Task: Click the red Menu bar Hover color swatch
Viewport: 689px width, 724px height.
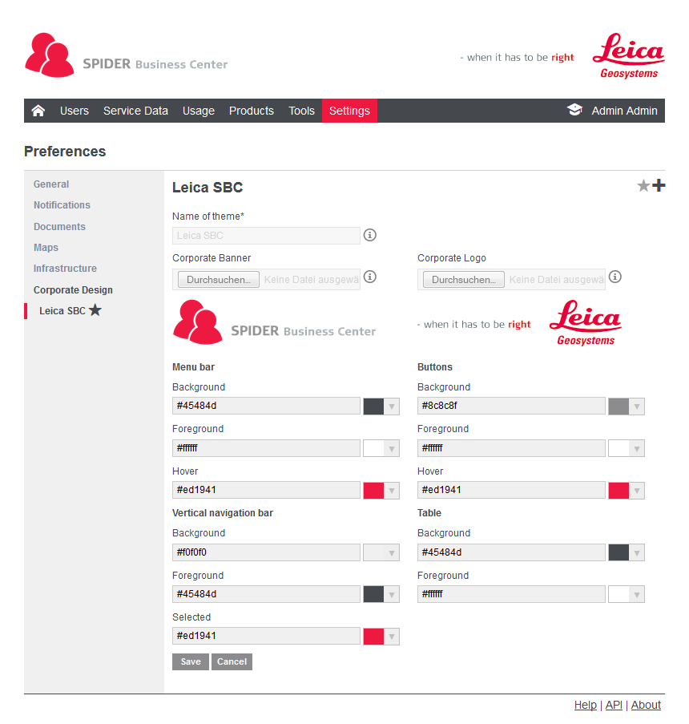Action: [373, 491]
